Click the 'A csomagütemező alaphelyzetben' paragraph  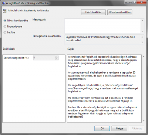click(x=102, y=76)
